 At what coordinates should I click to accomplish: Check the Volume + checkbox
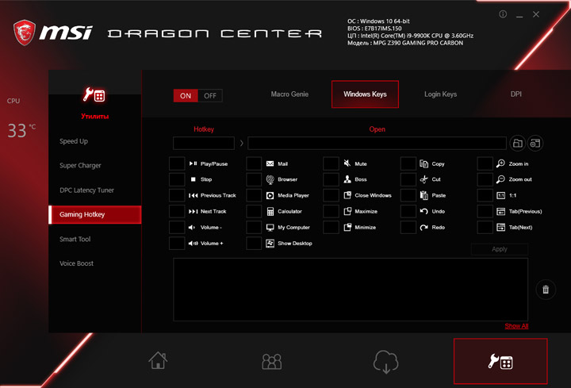click(x=177, y=244)
